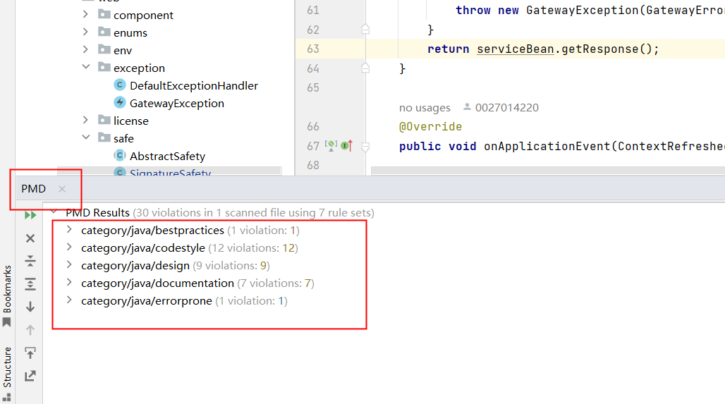Click getResponse() call on line 63
Image resolution: width=725 pixels, height=404 pixels.
(607, 49)
